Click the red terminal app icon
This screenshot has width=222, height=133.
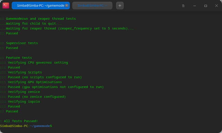6,5
